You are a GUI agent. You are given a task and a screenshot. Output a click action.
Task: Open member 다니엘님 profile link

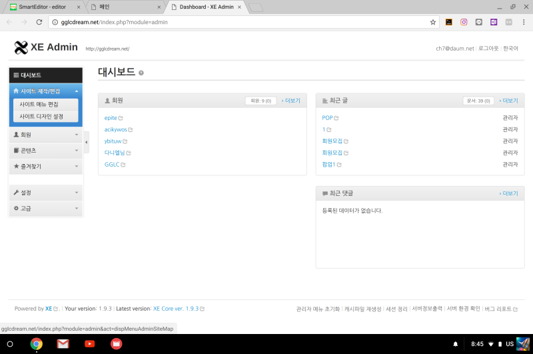click(115, 153)
